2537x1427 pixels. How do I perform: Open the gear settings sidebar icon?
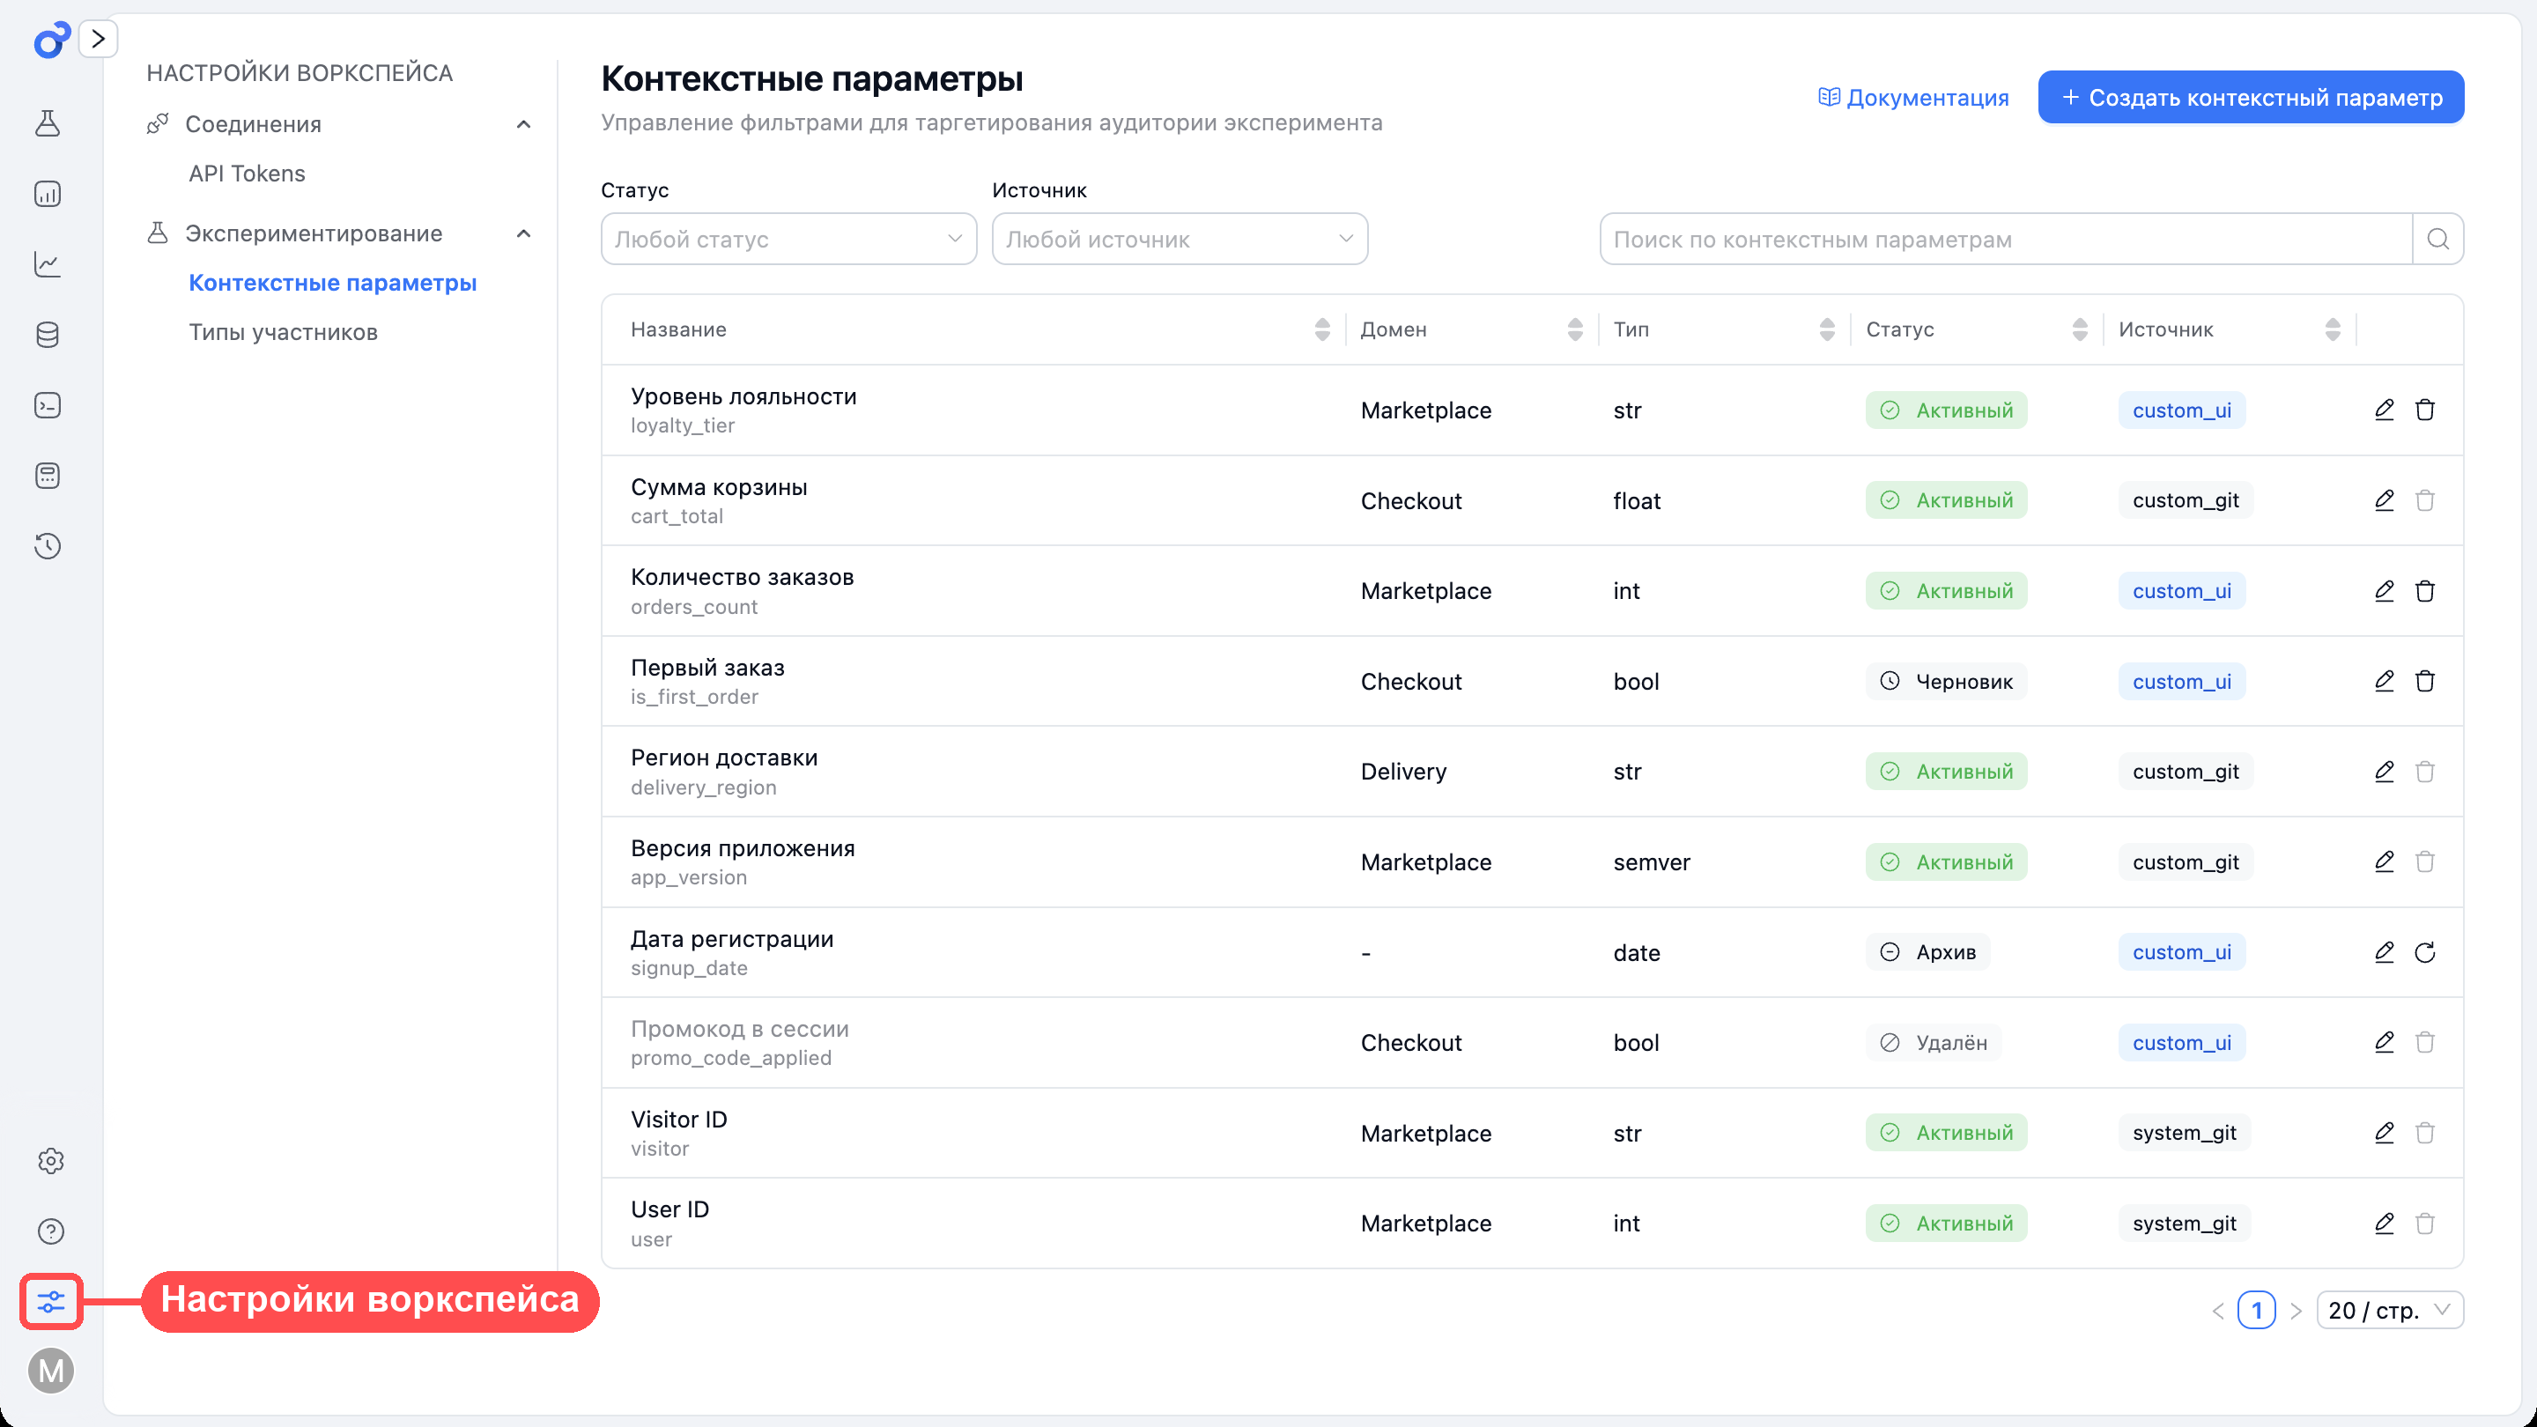click(x=51, y=1161)
